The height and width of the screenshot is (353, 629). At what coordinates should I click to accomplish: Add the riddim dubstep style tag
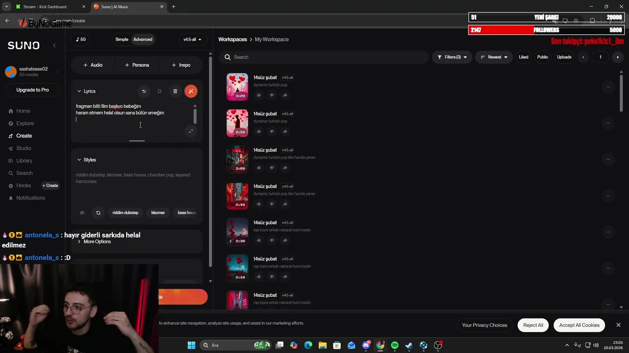125,213
